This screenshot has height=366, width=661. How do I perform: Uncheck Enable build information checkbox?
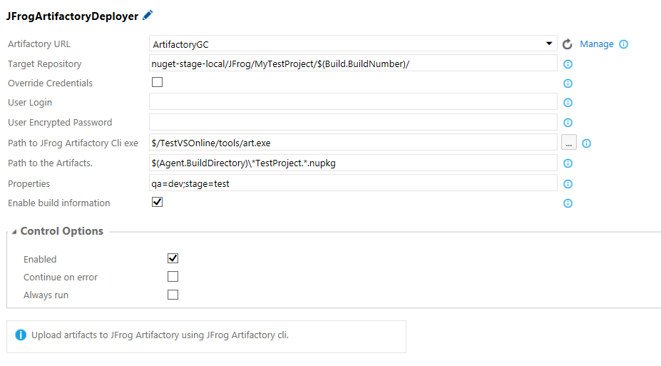pos(158,202)
